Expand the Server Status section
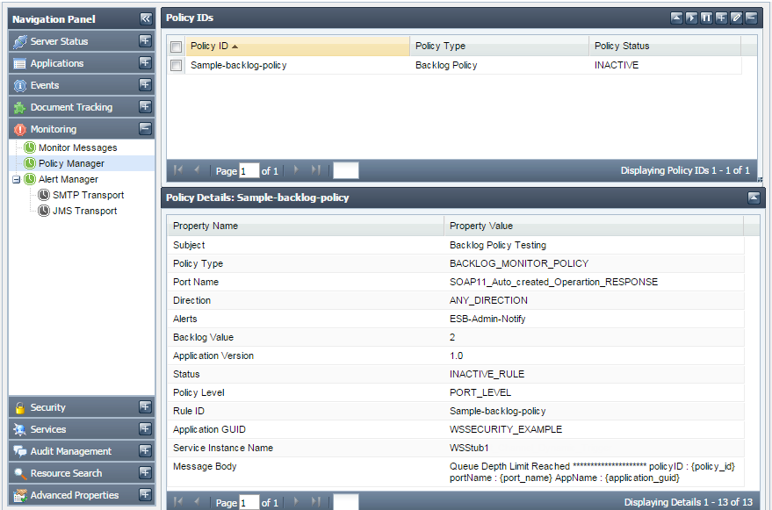 (145, 41)
